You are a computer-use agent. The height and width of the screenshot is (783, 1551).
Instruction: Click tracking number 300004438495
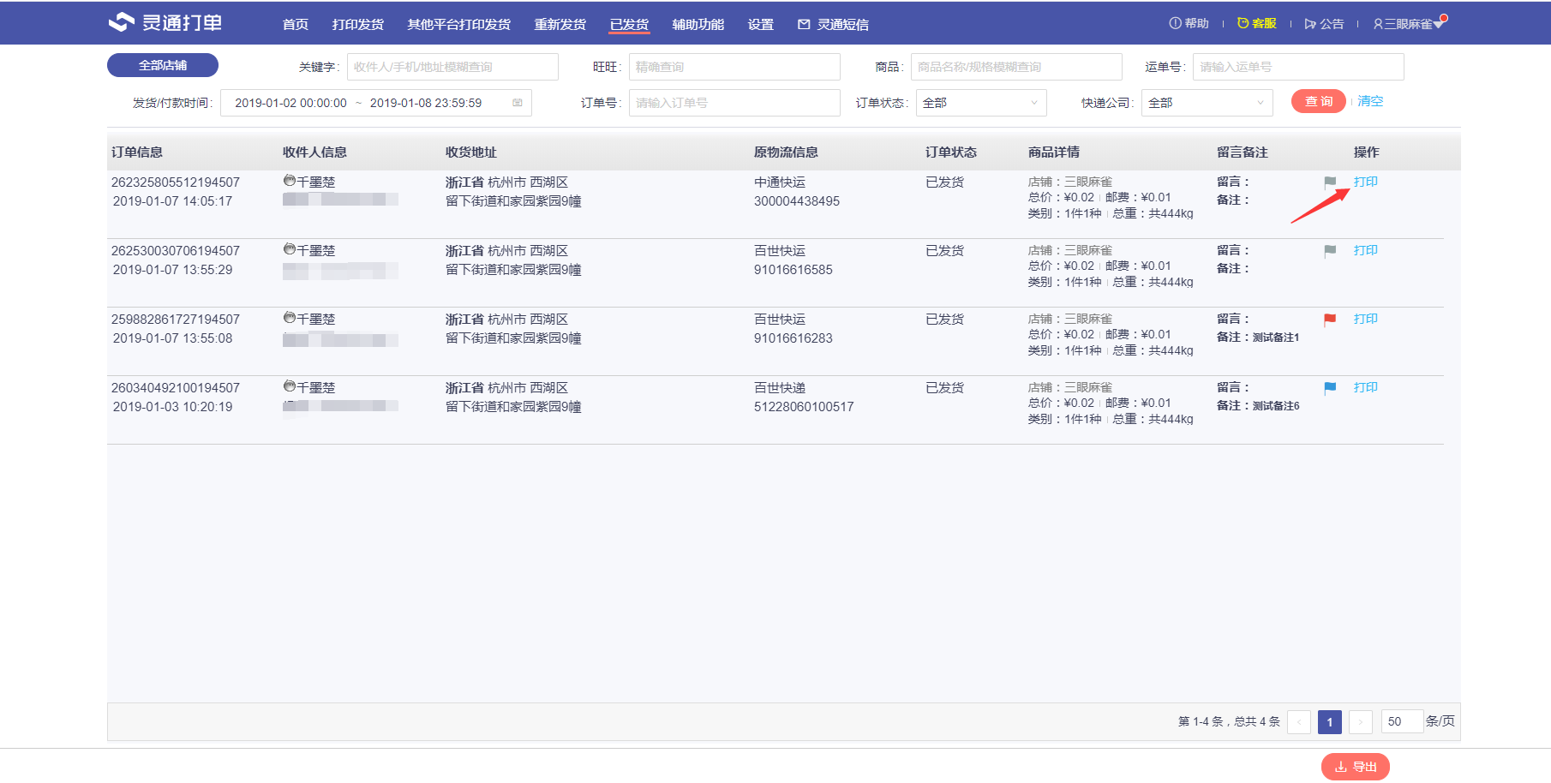tap(797, 201)
